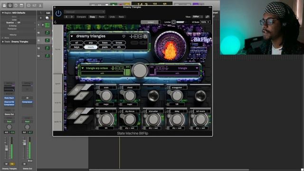Load the previous preset using dreamy triangles left arrow
The image size is (304, 171).
click(136, 36)
